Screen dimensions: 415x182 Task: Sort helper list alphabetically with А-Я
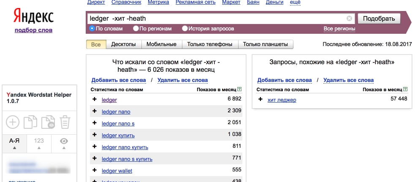[14, 143]
